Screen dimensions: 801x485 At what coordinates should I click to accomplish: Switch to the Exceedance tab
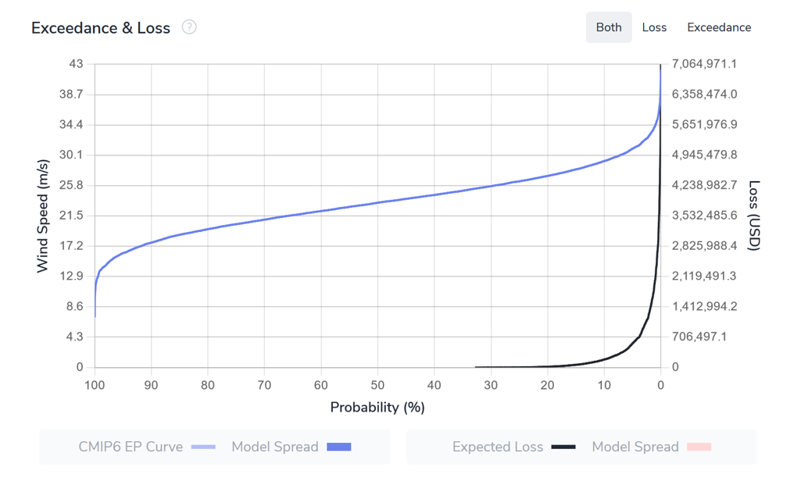pyautogui.click(x=719, y=27)
